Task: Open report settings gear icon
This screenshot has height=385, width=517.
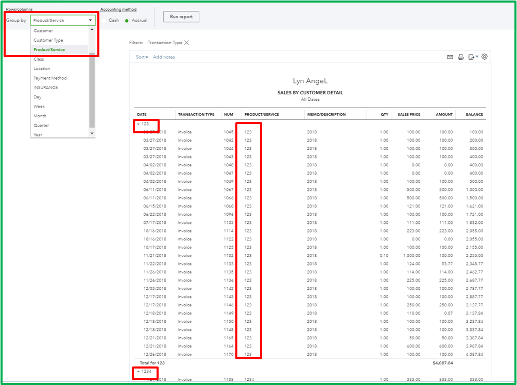Action: coord(485,57)
